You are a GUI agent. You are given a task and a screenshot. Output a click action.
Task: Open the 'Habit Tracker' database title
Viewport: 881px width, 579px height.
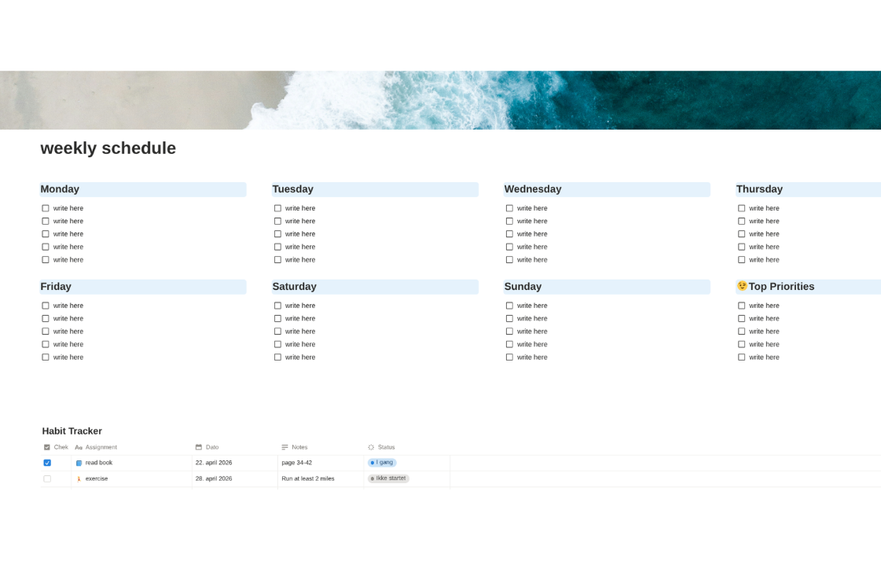click(x=72, y=431)
